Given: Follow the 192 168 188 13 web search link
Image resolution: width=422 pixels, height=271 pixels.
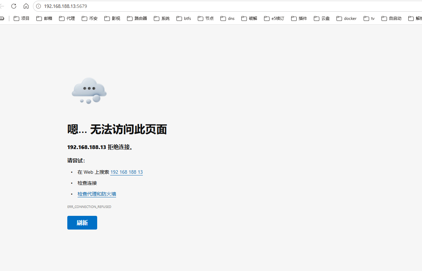Looking at the screenshot, I should 126,172.
